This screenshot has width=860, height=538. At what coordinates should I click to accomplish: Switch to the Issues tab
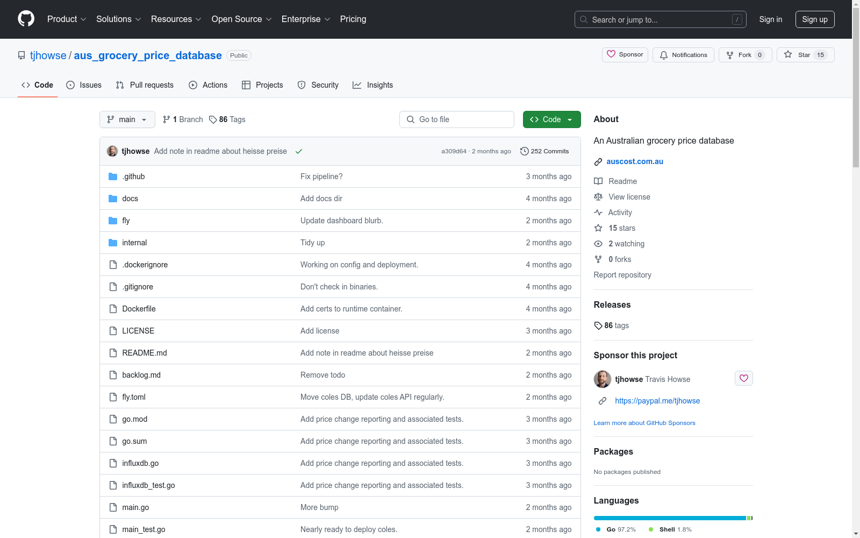84,85
